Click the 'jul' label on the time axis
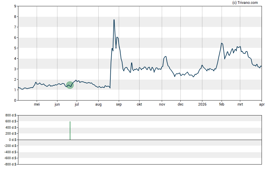 tap(77, 105)
